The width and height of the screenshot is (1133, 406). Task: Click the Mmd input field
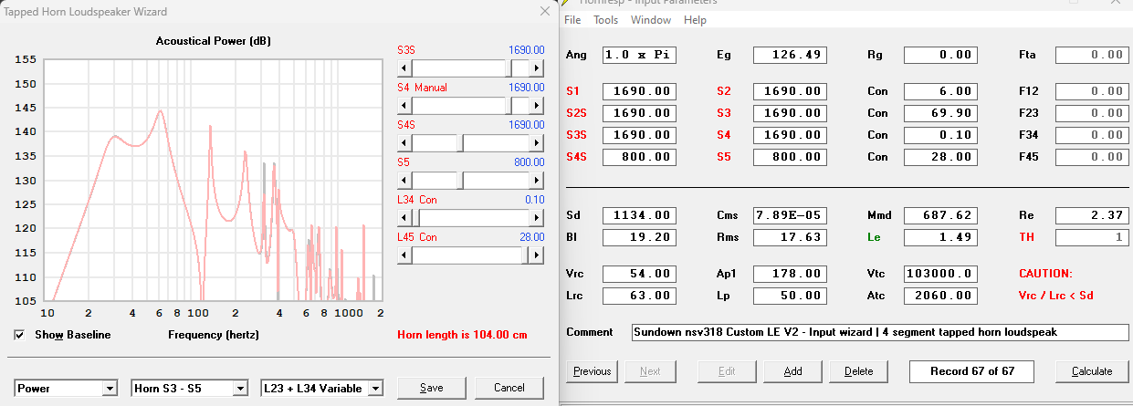940,215
